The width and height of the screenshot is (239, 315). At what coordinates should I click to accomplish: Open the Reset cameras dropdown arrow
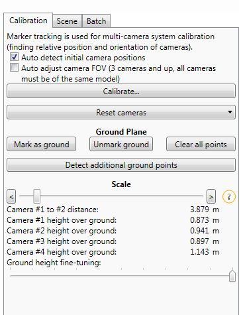[230, 112]
